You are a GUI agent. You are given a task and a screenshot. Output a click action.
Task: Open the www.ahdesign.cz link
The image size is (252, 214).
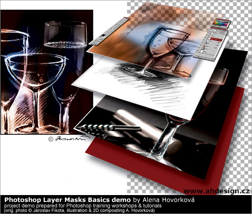click(x=216, y=191)
